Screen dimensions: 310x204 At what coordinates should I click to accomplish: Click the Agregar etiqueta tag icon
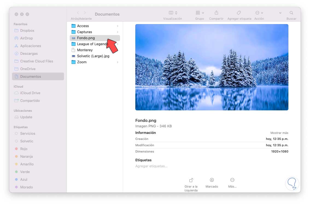[x=239, y=13]
